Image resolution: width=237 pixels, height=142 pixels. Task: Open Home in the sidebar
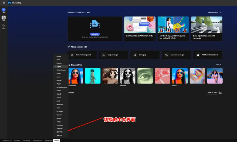(x=4, y=18)
